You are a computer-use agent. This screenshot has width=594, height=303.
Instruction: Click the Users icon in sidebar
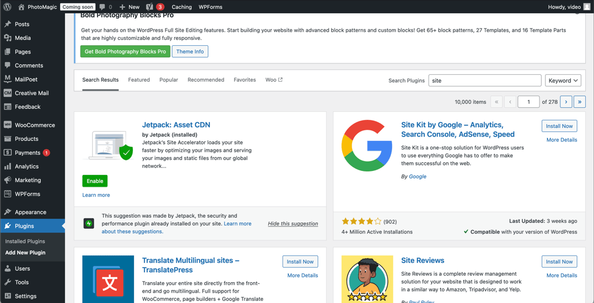pyautogui.click(x=7, y=269)
